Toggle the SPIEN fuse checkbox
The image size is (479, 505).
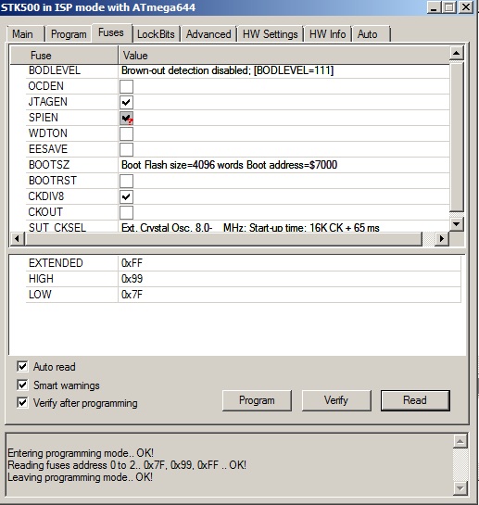[126, 118]
